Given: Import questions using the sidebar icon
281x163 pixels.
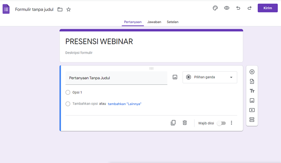Looking at the screenshot, I should click(x=252, y=81).
